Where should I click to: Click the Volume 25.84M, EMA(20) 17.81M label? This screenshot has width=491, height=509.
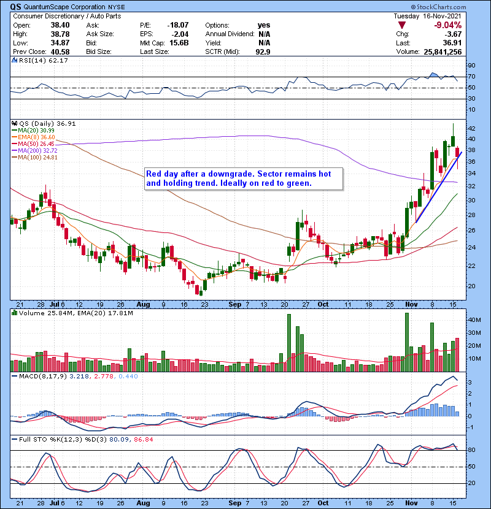(x=75, y=313)
